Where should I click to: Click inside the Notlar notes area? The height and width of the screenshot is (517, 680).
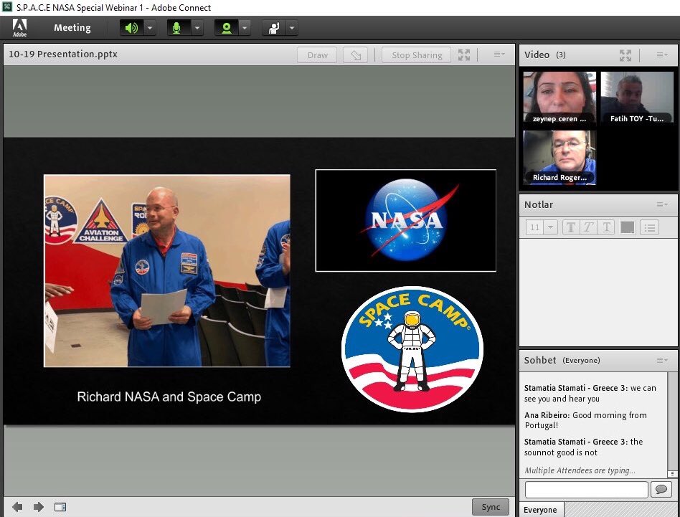598,292
